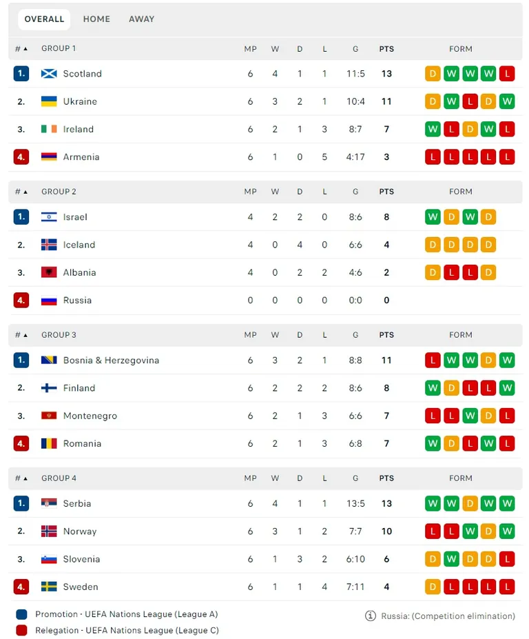Select the OVERALL standings tab
The height and width of the screenshot is (639, 529).
(44, 19)
